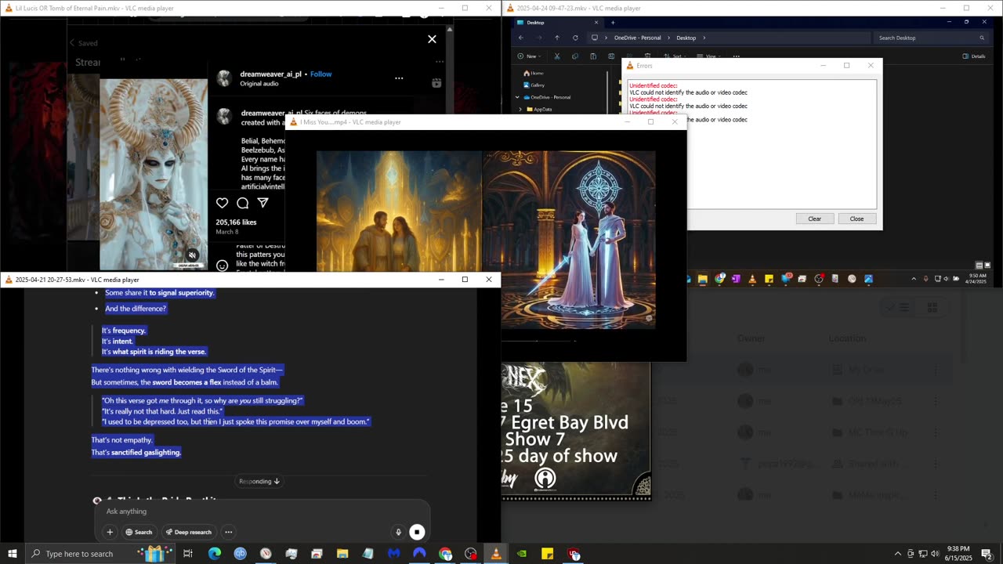Click the Back arrow in File Explorer
The image size is (1003, 564).
pyautogui.click(x=521, y=38)
